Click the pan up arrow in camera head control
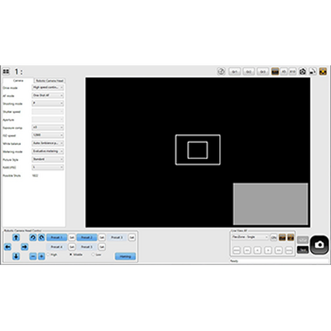This screenshot has width=331, height=331. (x=16, y=238)
